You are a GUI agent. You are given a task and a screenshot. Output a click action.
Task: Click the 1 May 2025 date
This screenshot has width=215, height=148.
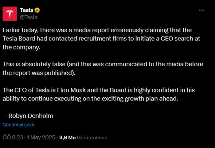(x=41, y=137)
